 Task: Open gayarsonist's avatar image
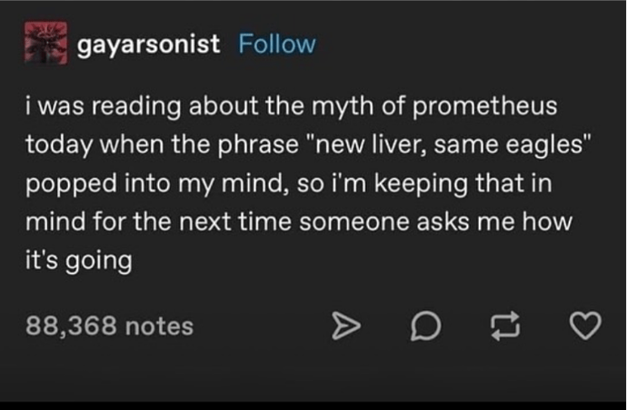[x=45, y=43]
